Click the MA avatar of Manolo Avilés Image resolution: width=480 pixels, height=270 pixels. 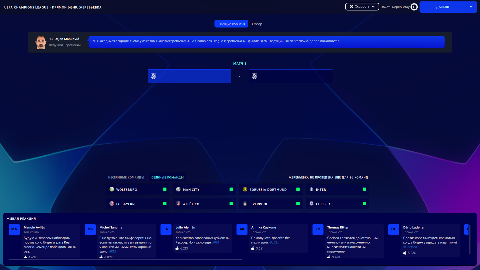point(14,229)
